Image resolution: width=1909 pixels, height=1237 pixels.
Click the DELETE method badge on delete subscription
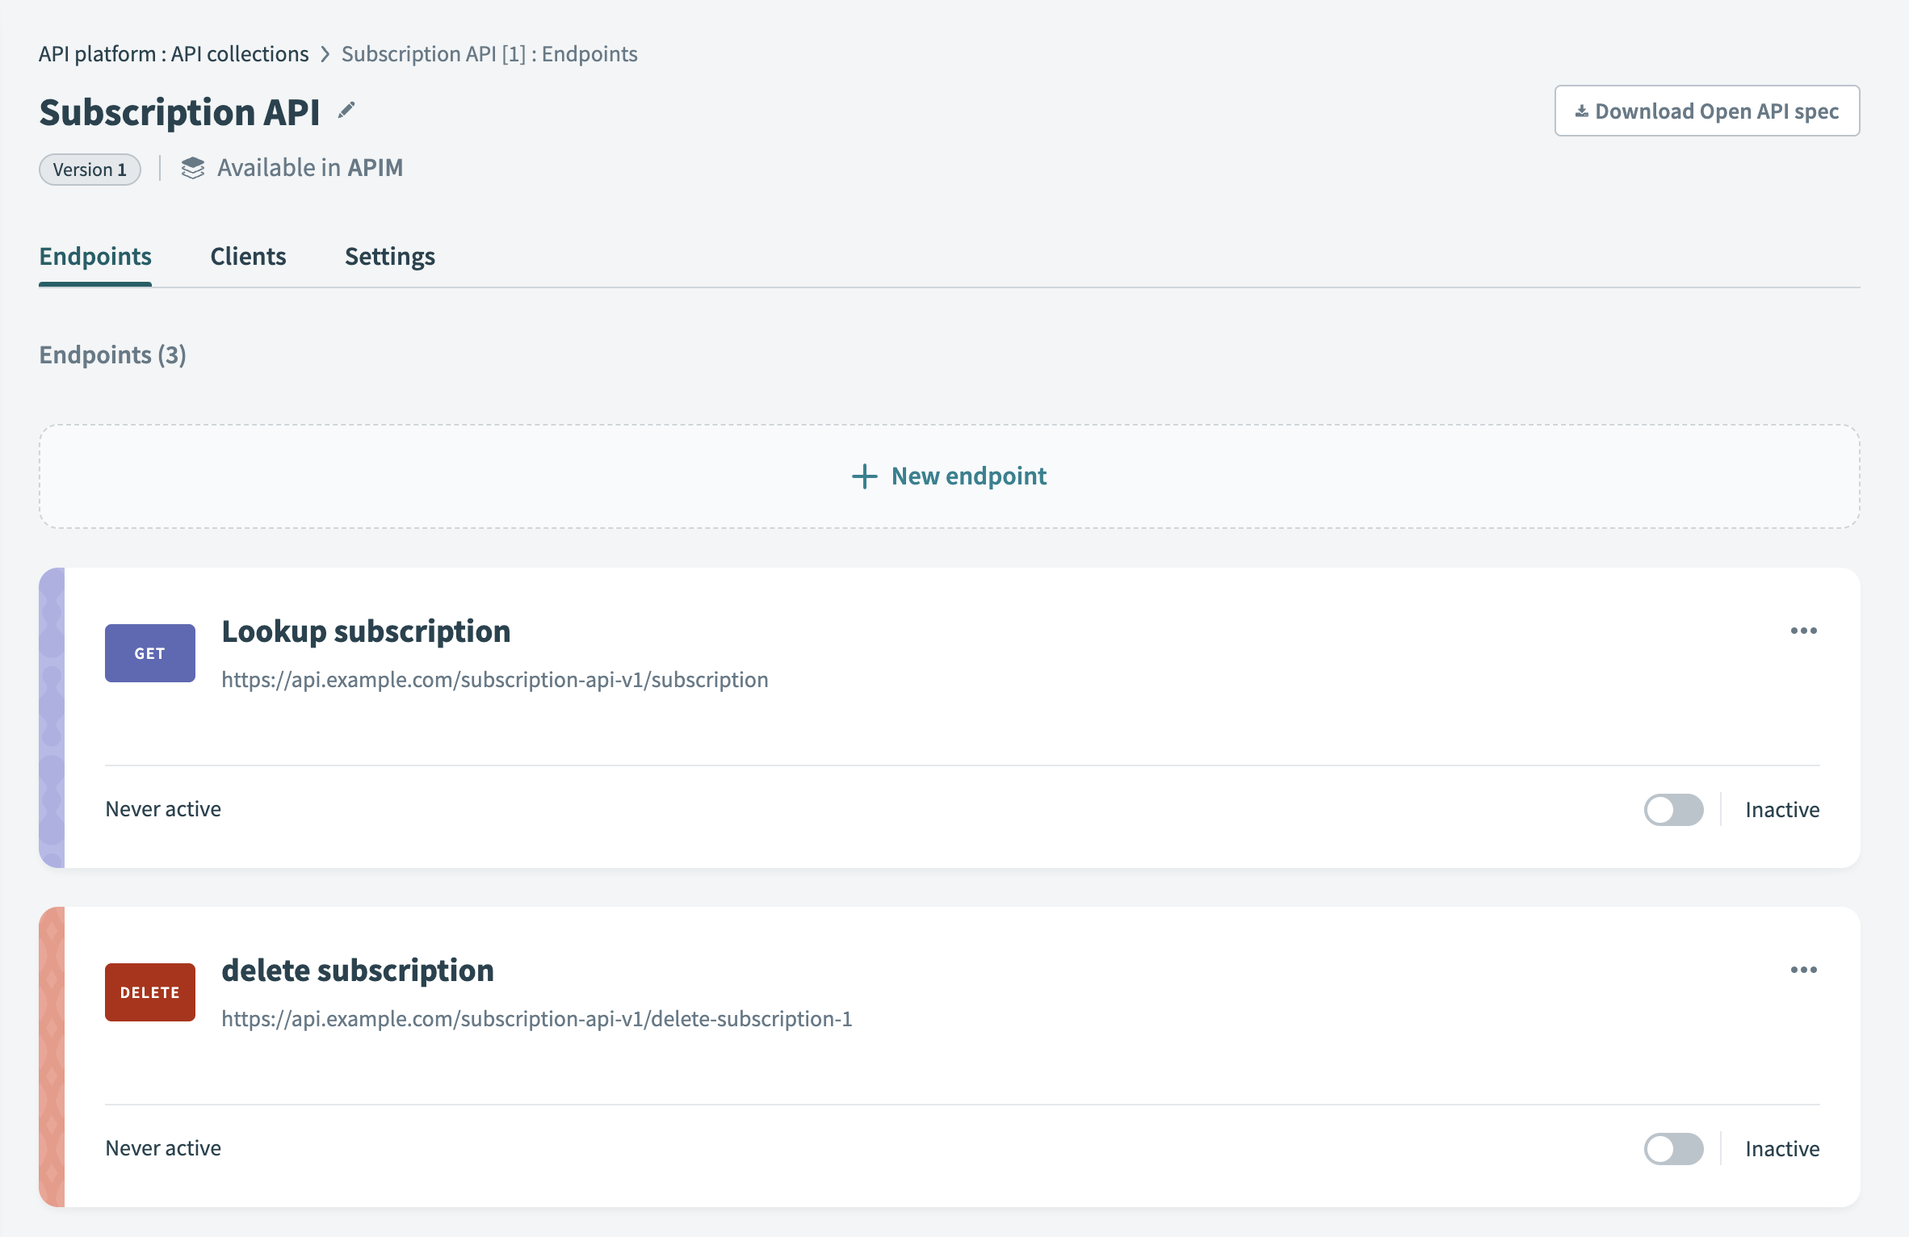pos(149,992)
